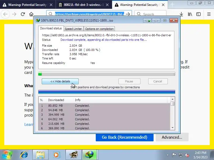The width and height of the screenshot is (214, 160).
Task: Click the browser address bar URL
Action: [x=89, y=14]
